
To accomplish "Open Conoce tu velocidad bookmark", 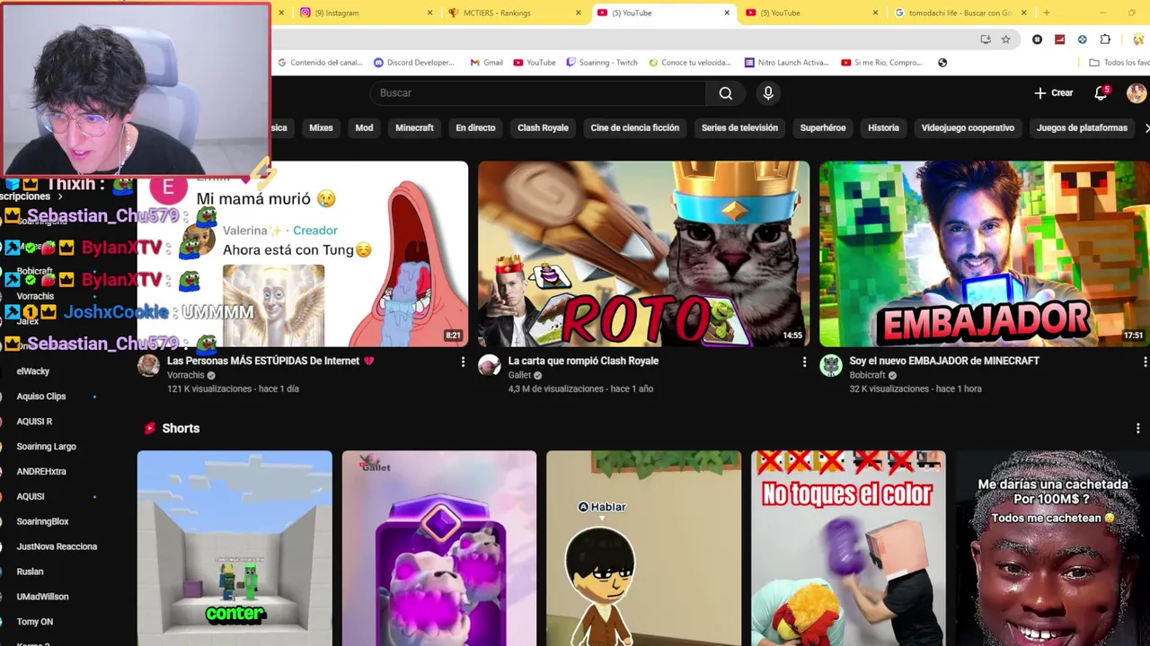I will 690,63.
